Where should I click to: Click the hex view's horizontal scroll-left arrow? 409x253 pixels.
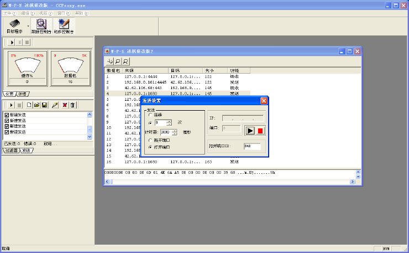point(107,182)
